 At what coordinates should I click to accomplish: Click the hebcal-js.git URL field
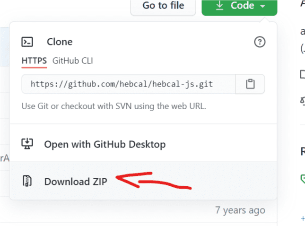[122, 84]
